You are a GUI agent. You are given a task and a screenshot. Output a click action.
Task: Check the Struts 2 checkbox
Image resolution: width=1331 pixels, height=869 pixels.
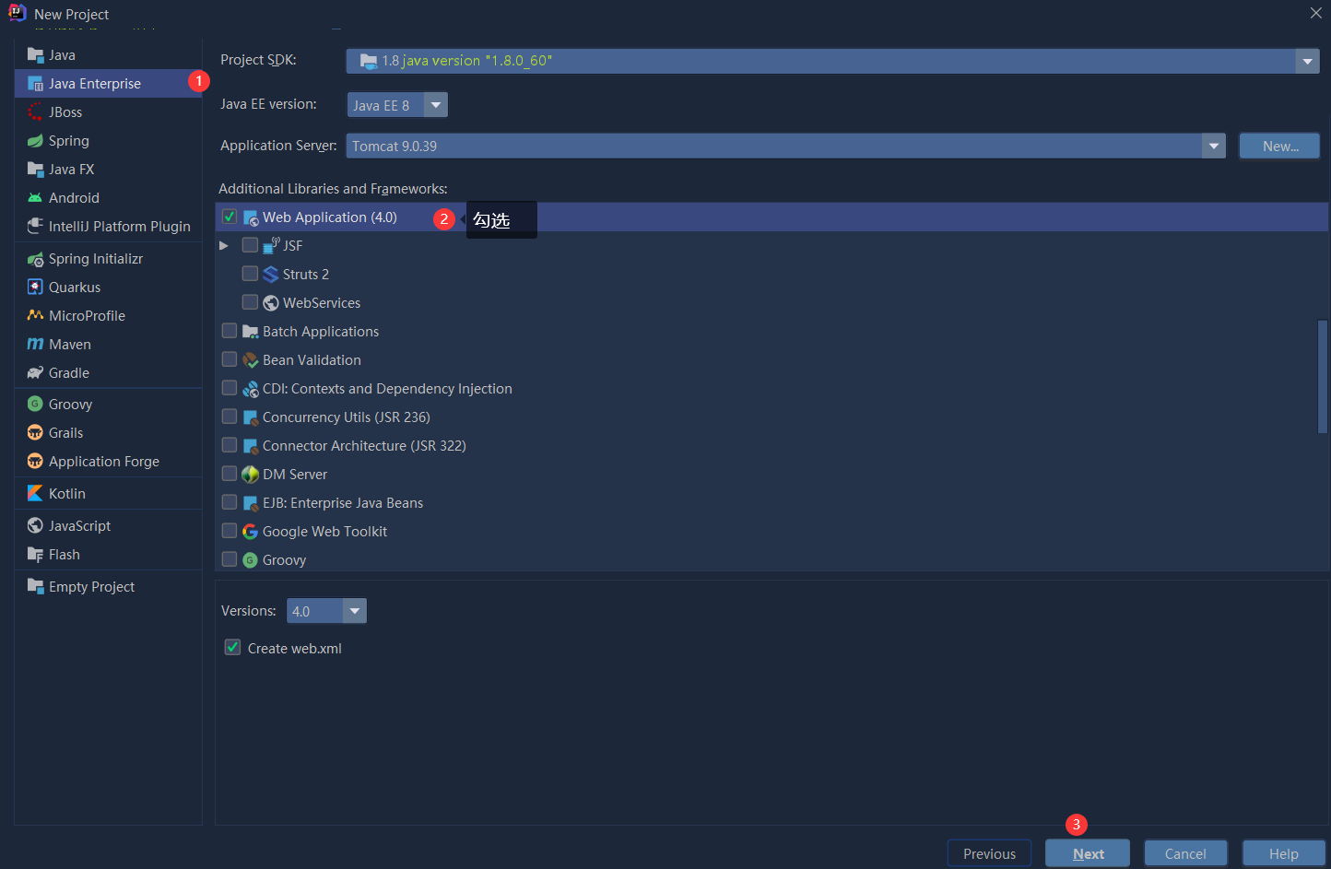[250, 274]
